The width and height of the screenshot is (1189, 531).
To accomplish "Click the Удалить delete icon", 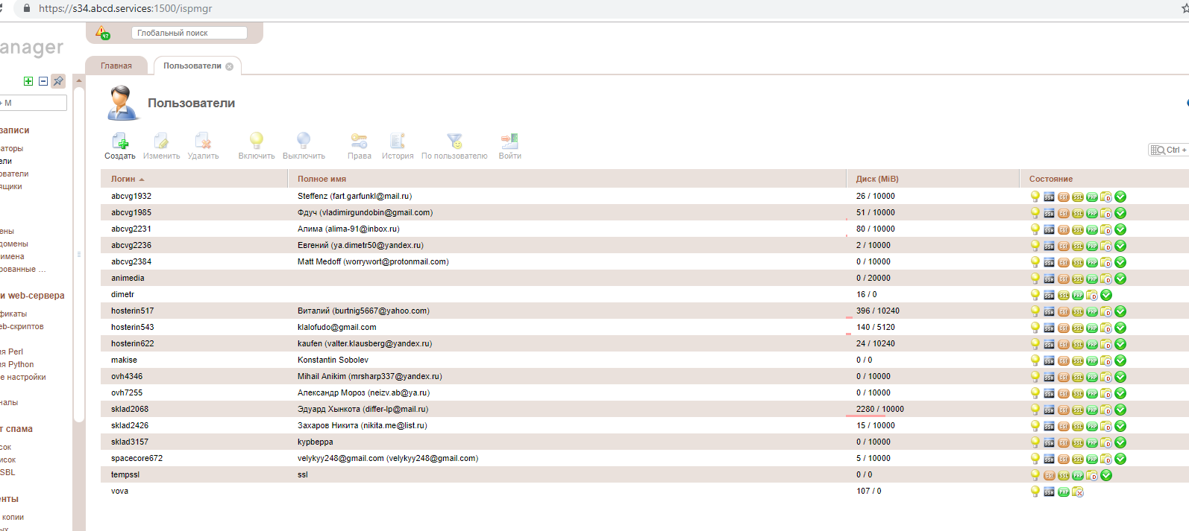I will [x=203, y=142].
